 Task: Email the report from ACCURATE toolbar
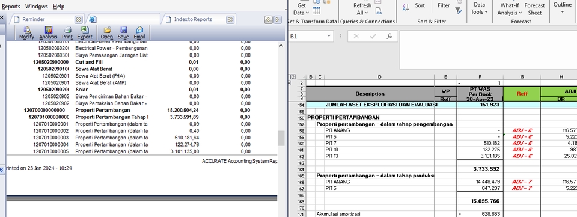click(139, 32)
